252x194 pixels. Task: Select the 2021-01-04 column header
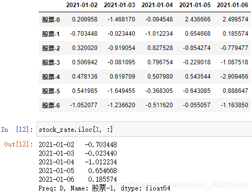coord(157,5)
